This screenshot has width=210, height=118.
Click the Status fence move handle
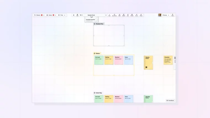95,53
